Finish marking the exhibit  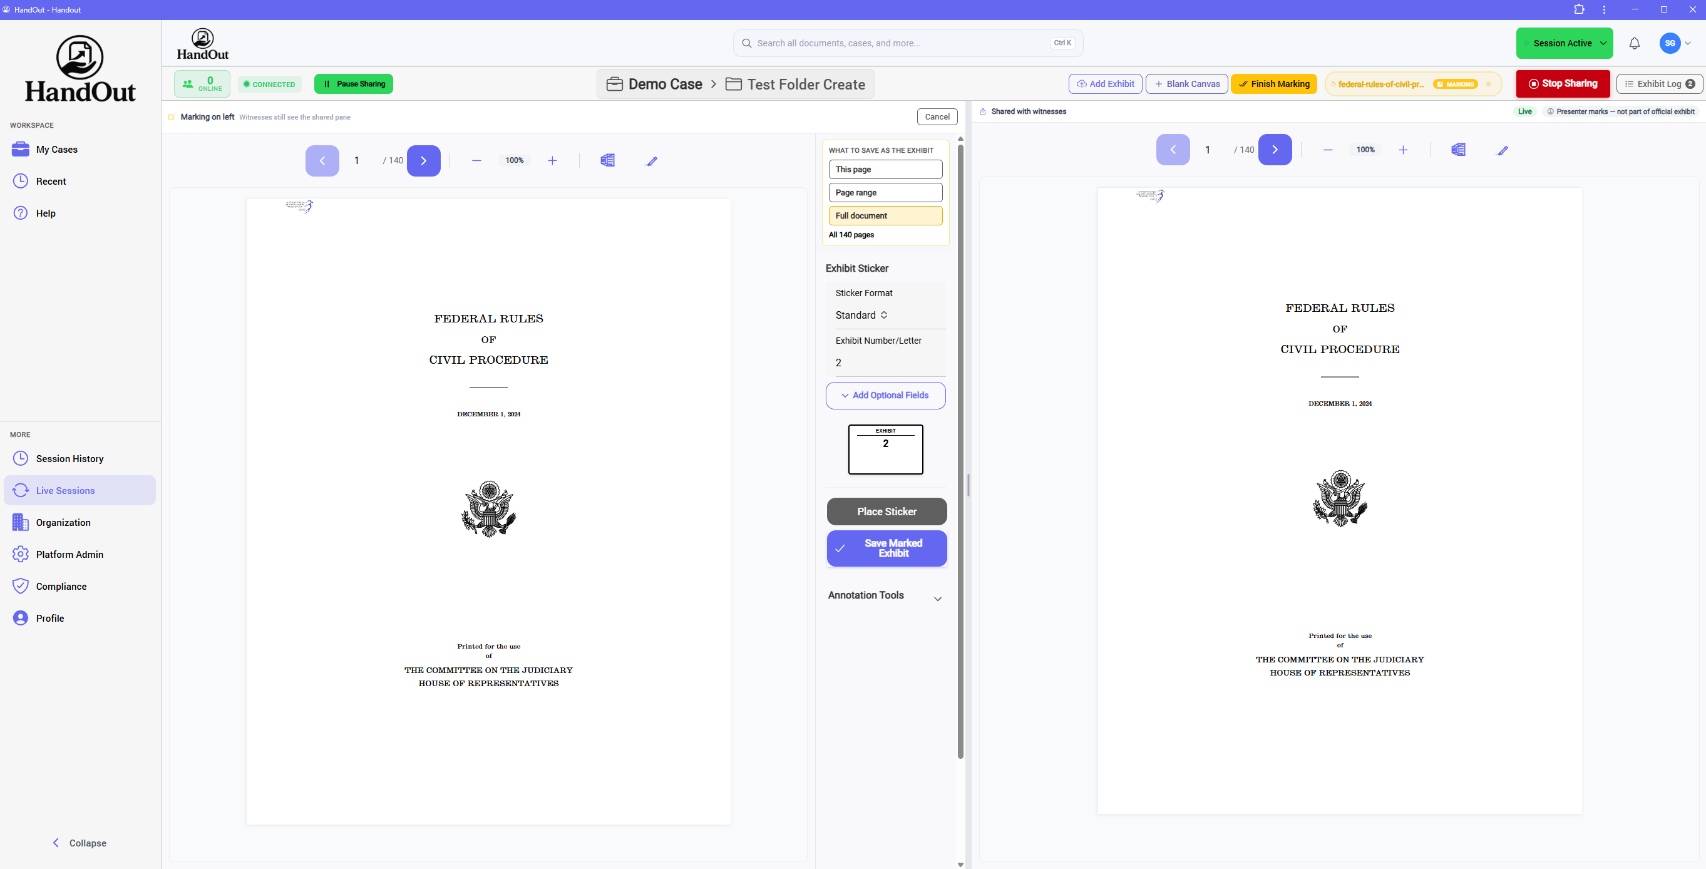(1273, 84)
